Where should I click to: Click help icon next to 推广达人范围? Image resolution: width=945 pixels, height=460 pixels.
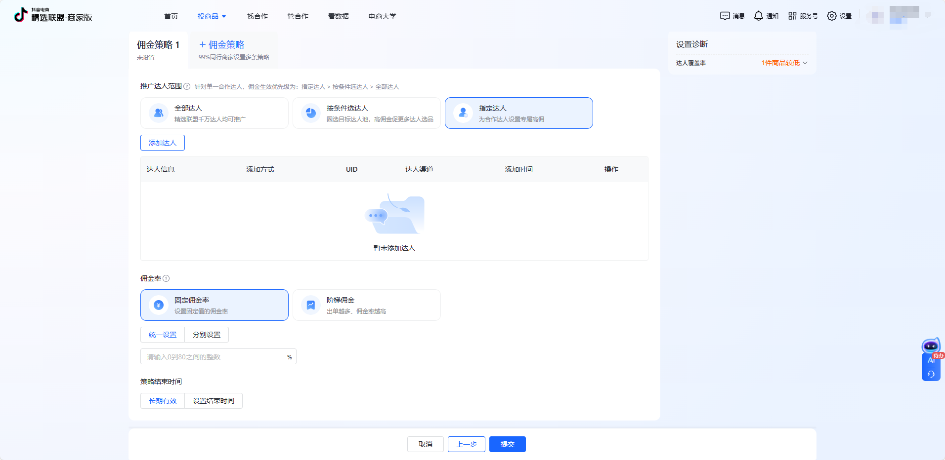click(187, 86)
